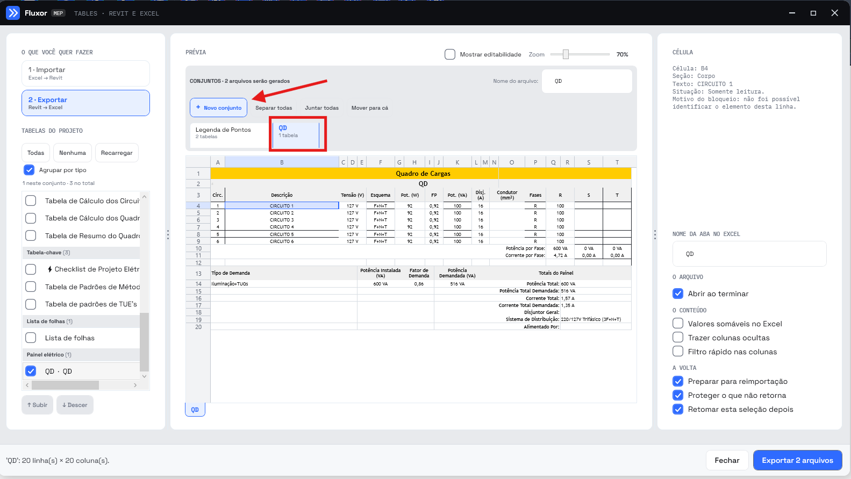This screenshot has width=851, height=479.
Task: Select the 1 · Importar Excel → Revit option
Action: point(85,73)
